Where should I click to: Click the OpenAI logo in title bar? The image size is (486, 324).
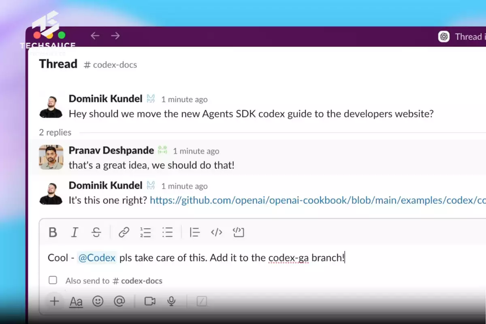click(x=444, y=36)
